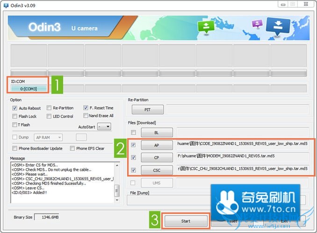The image size is (317, 233).
Task: Enable the Phone Bootloader Update checkbox
Action: [14, 148]
